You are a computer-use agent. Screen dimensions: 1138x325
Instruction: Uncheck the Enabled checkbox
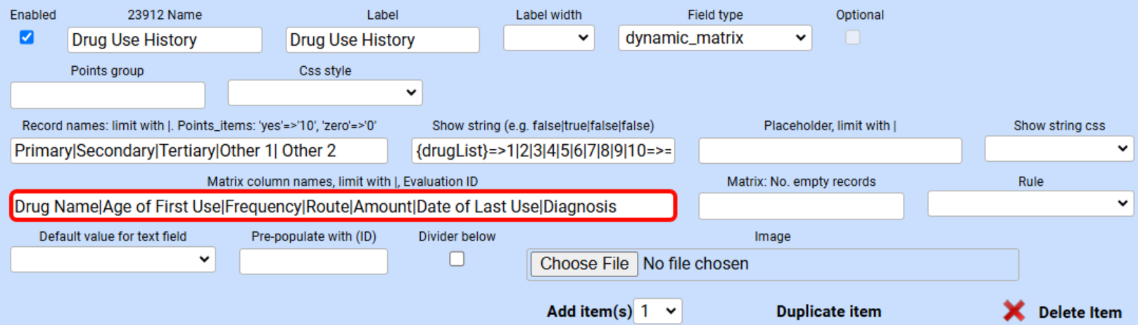click(27, 37)
